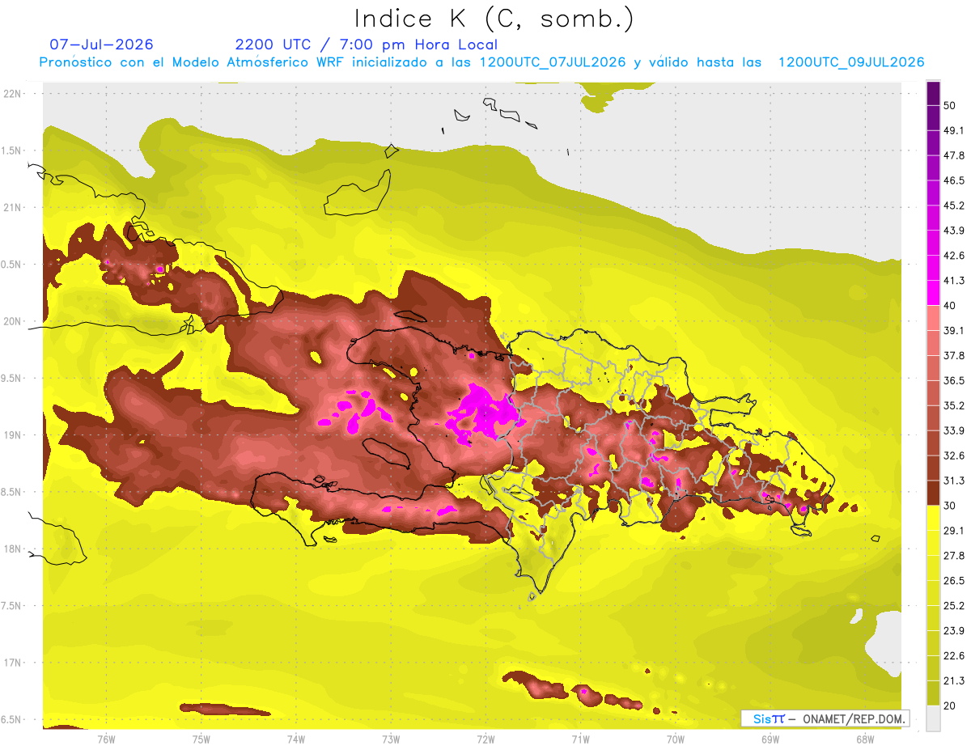
Task: Click the '70W' longitude label
Action: [x=675, y=739]
